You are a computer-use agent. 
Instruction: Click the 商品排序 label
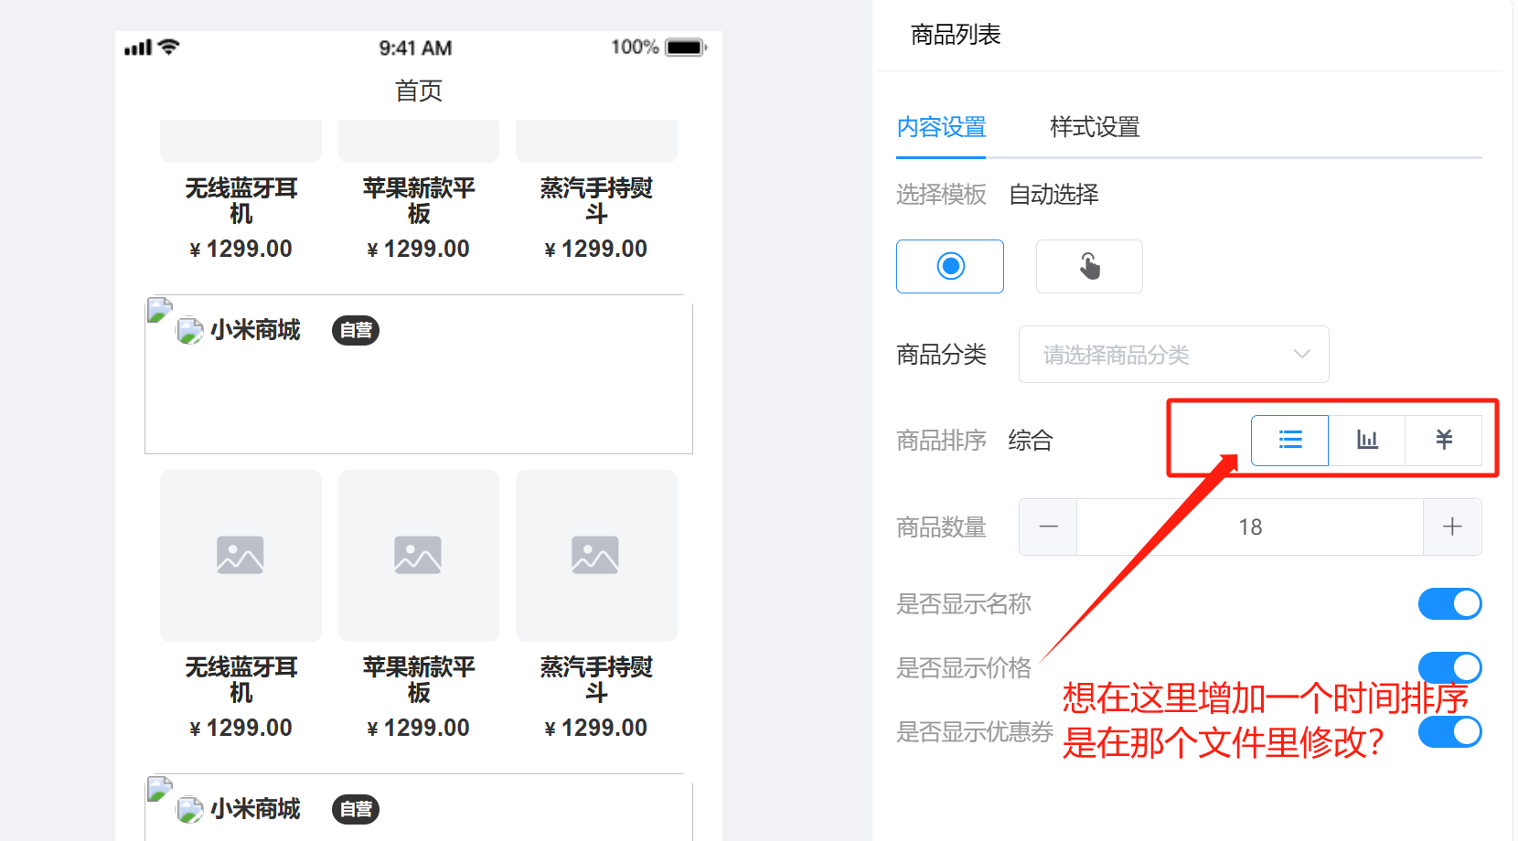click(941, 441)
